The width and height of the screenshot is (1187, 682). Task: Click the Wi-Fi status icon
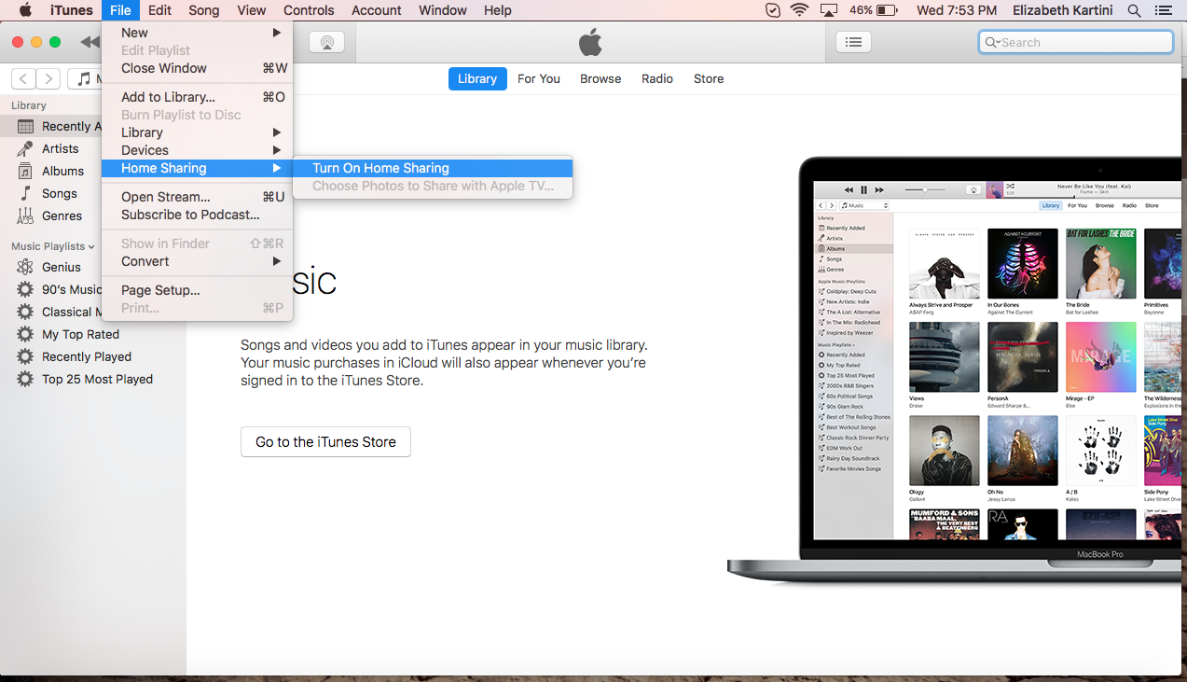pyautogui.click(x=799, y=10)
